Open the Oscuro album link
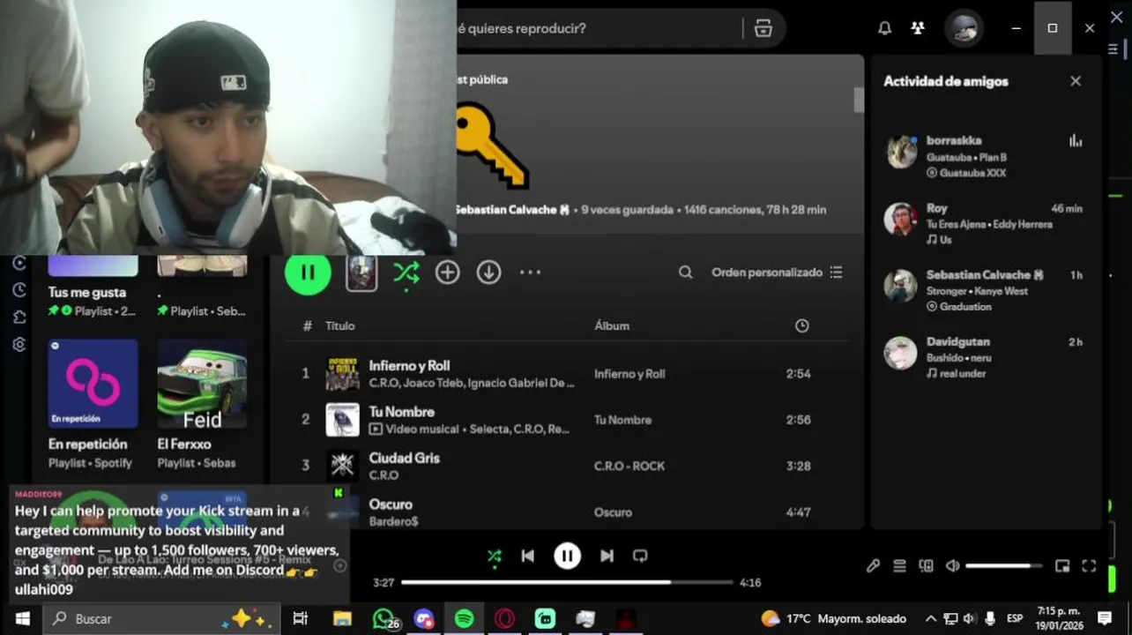 pyautogui.click(x=613, y=512)
